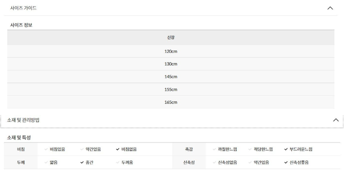Select the 비침있음 checkmark option
Screen dimensions: 347x175
(x=55, y=149)
